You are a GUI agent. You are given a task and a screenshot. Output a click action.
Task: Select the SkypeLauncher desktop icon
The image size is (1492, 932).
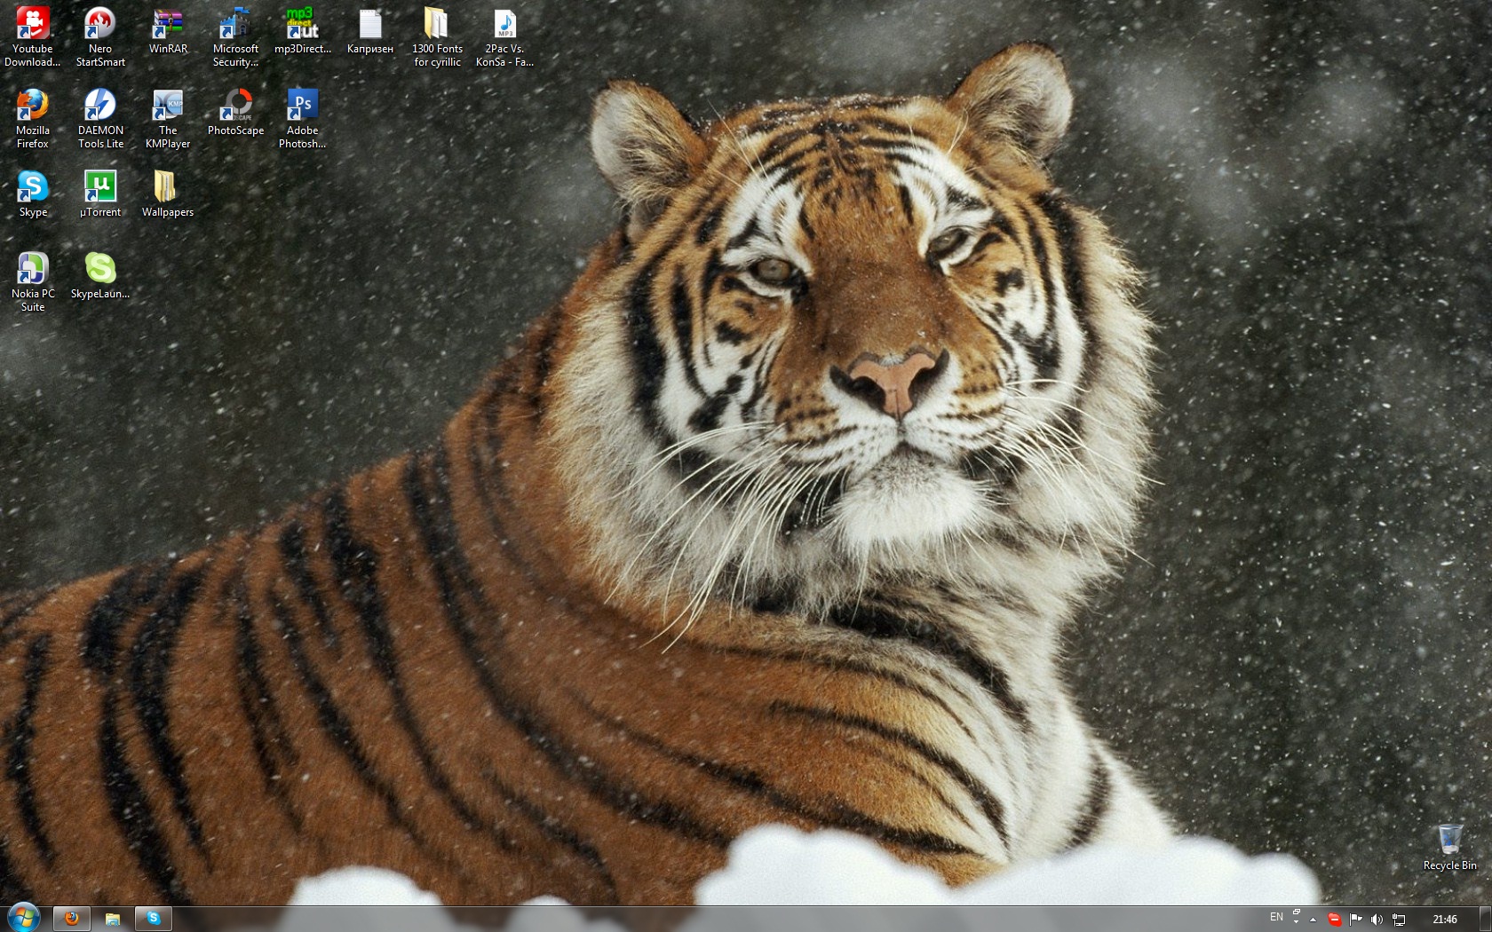[100, 276]
